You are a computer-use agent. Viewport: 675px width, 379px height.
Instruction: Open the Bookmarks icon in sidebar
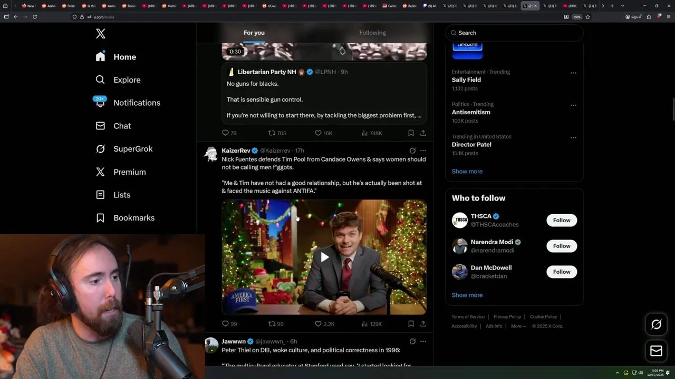pos(100,217)
